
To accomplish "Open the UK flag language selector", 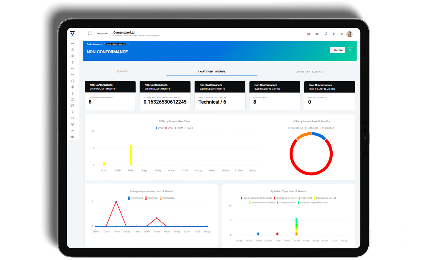I will [309, 34].
